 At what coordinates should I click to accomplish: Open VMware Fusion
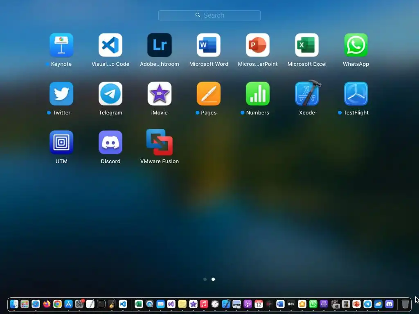[x=160, y=142]
